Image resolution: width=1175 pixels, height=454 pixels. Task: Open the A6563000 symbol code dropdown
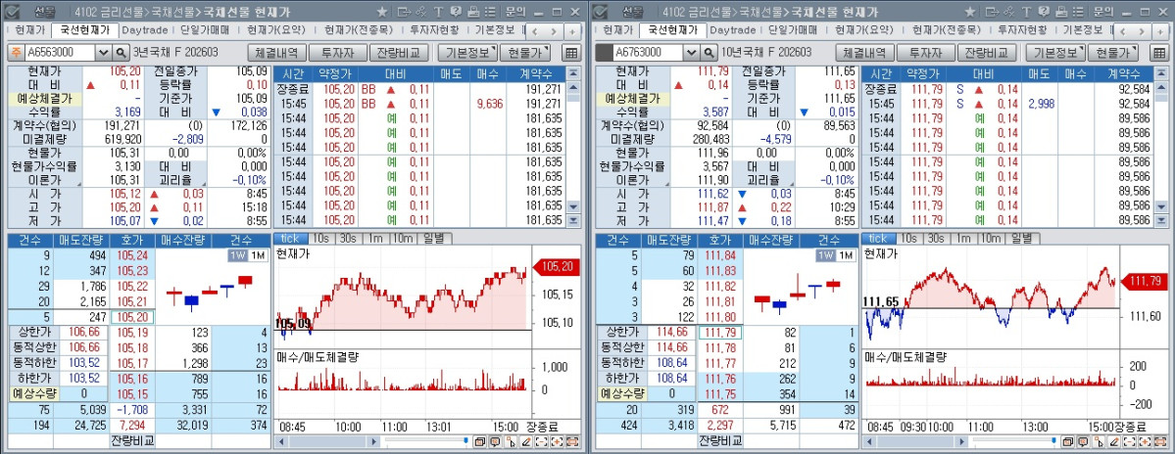[x=103, y=53]
